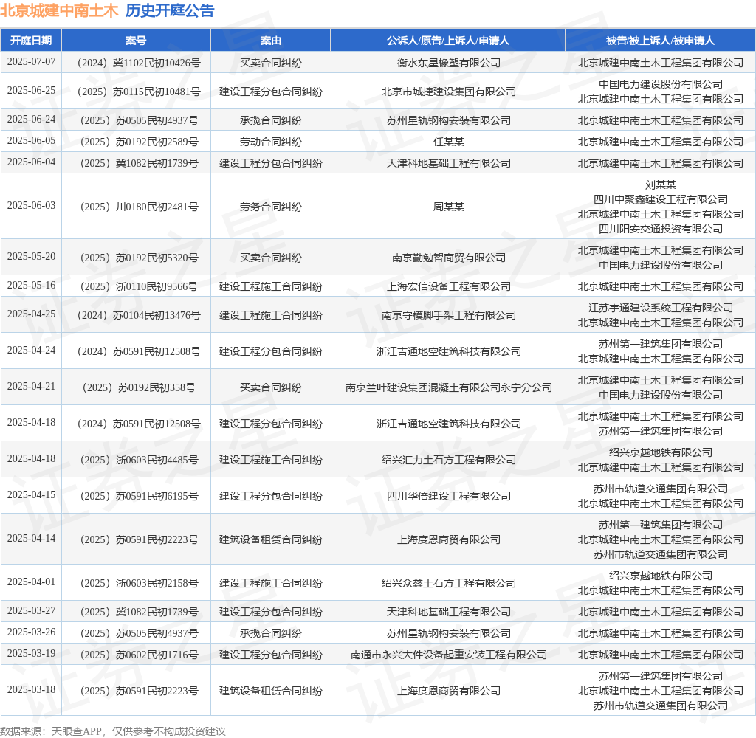756x738 pixels.
Task: Click defendant 四川阳安交通投资有限公司
Action: (661, 229)
